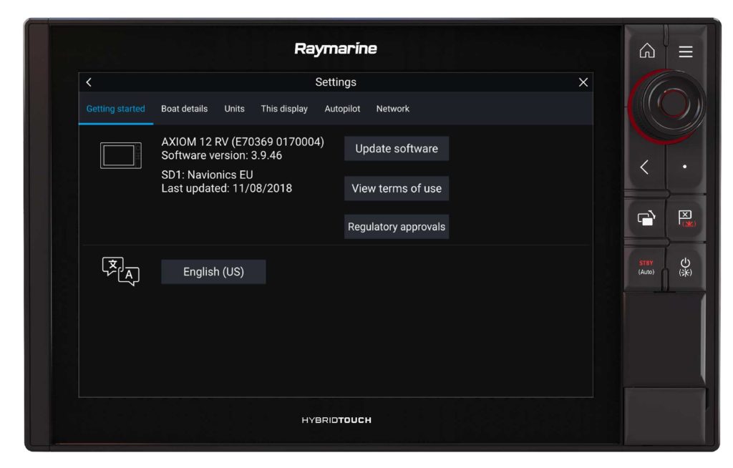Screen dimensions: 733x468
Task: Click the display device icon
Action: point(120,155)
